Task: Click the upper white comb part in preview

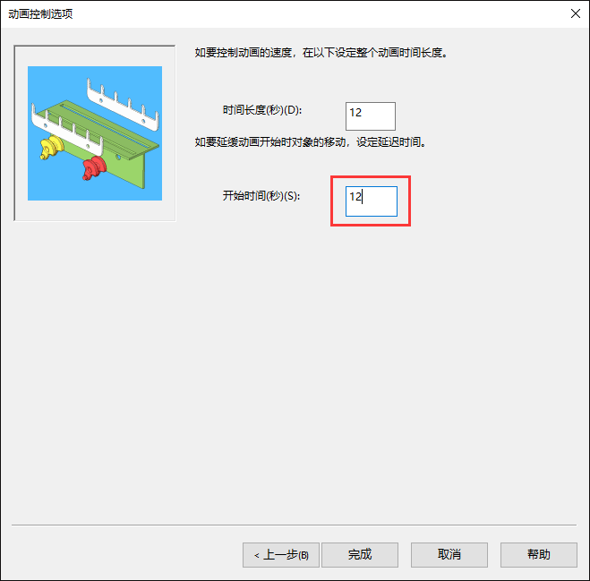Action: point(123,106)
